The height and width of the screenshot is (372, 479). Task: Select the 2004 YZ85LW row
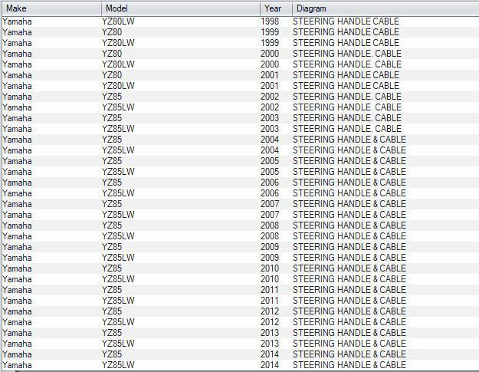pos(241,150)
